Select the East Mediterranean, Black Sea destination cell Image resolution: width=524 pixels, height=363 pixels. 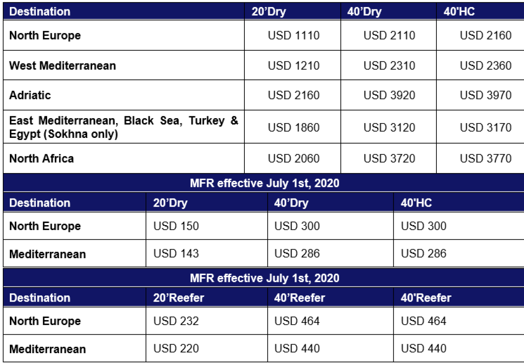124,127
